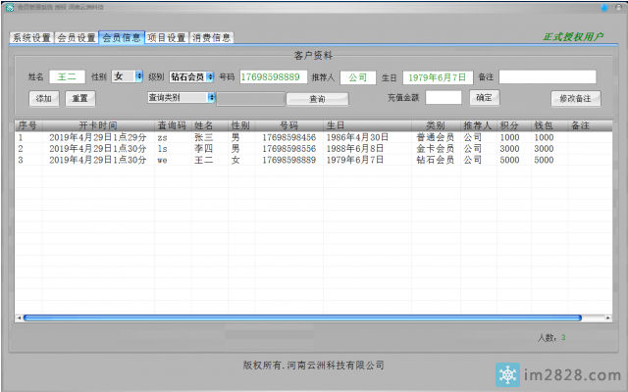
Task: Switch to the 项目设置 tab
Action: (x=167, y=38)
